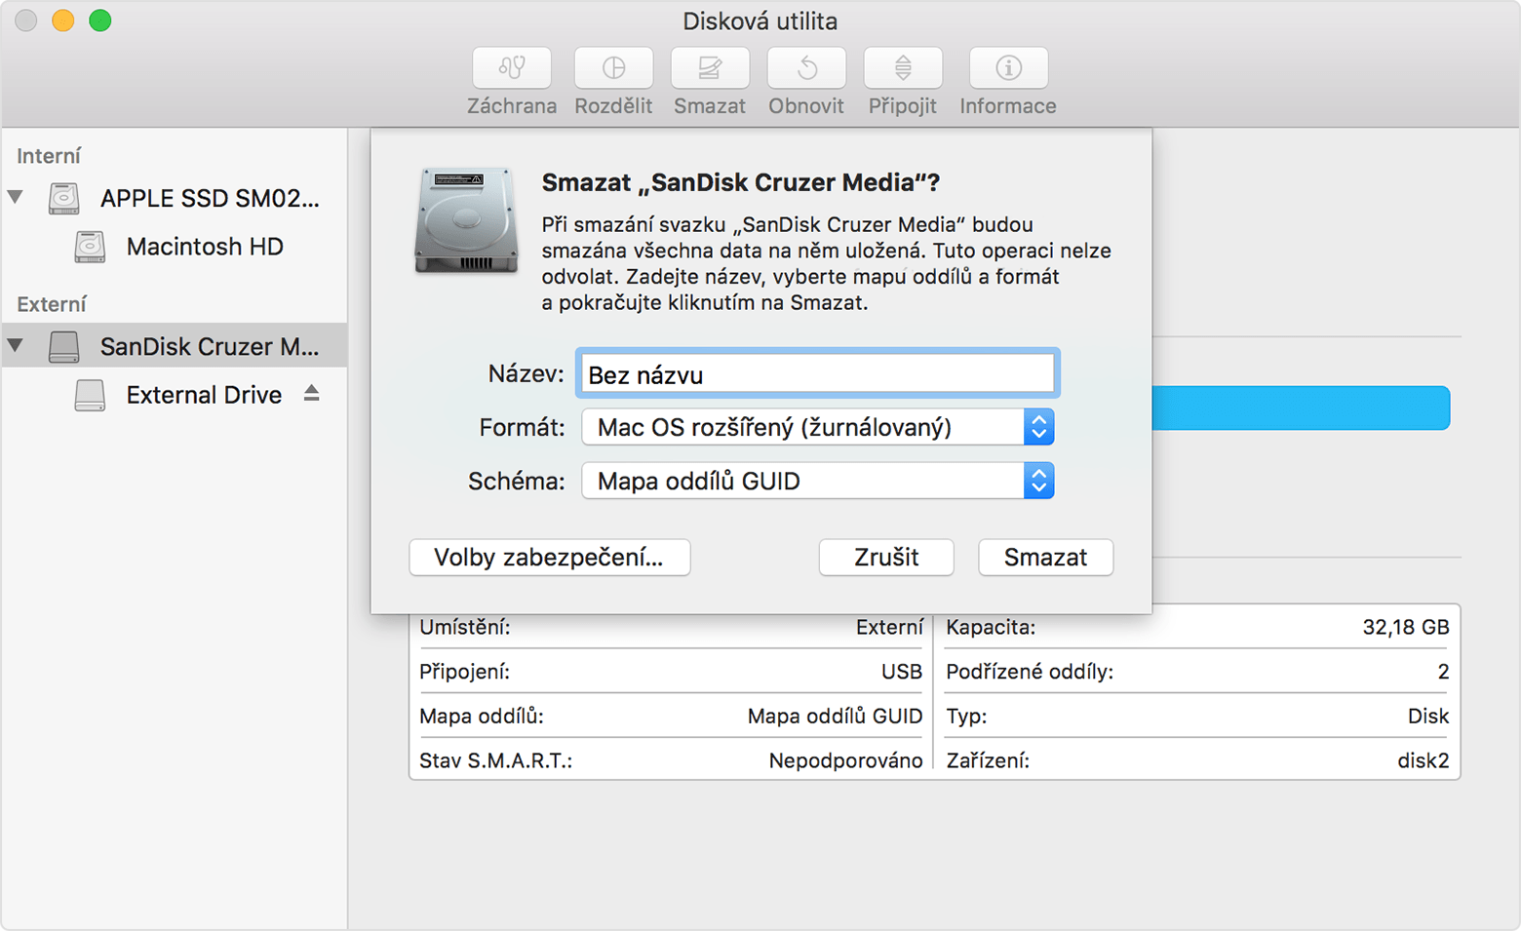Click the Smazat erase toolbar icon
This screenshot has width=1521, height=932.
point(710,68)
